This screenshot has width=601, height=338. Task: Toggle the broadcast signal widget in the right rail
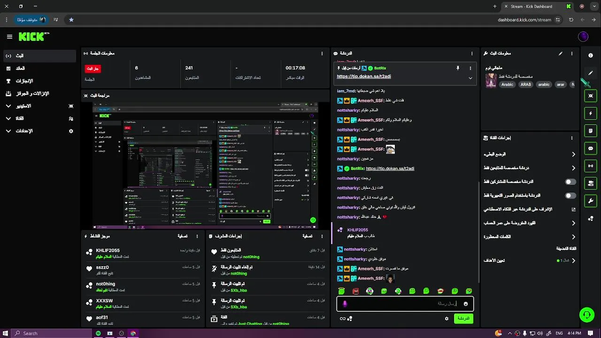point(591,166)
